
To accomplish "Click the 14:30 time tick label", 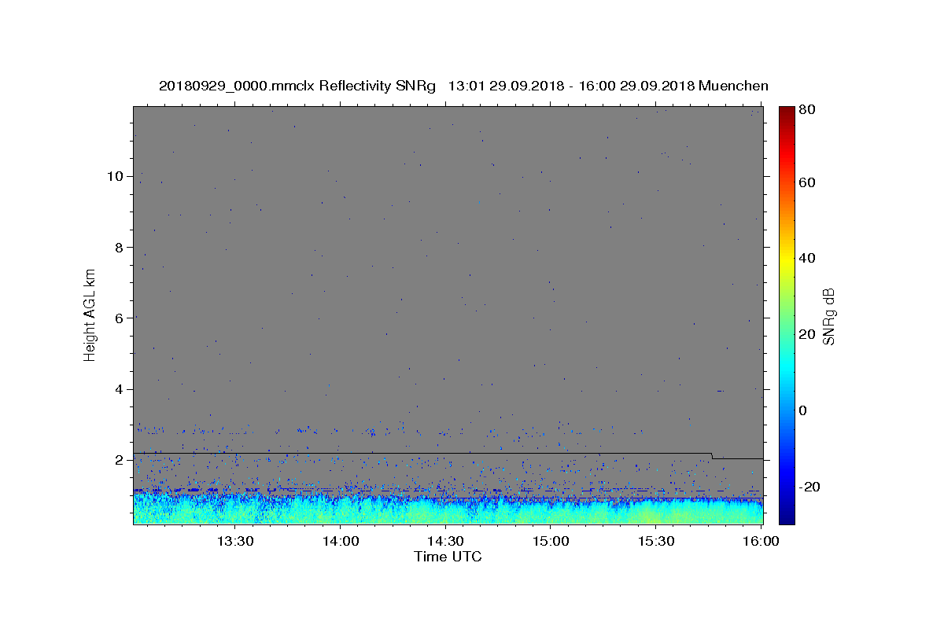I will pyautogui.click(x=445, y=541).
